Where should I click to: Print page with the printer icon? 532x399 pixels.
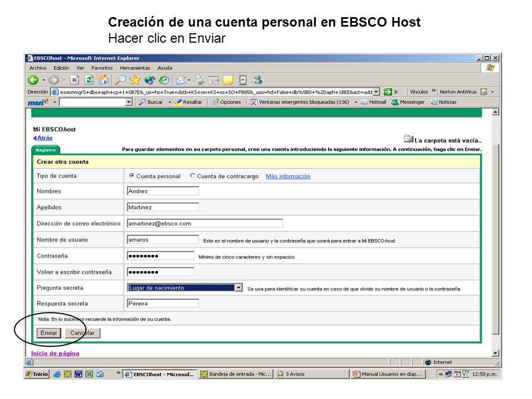[x=199, y=80]
